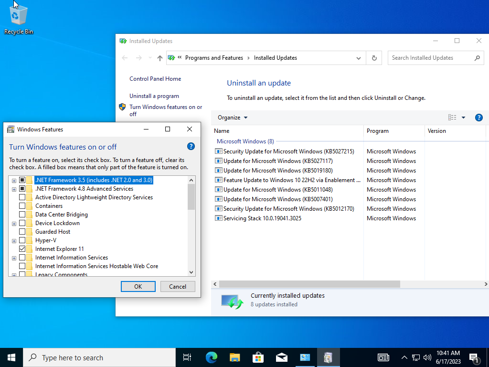Image resolution: width=489 pixels, height=367 pixels.
Task: Enable the Containers feature checkbox
Action: point(22,206)
